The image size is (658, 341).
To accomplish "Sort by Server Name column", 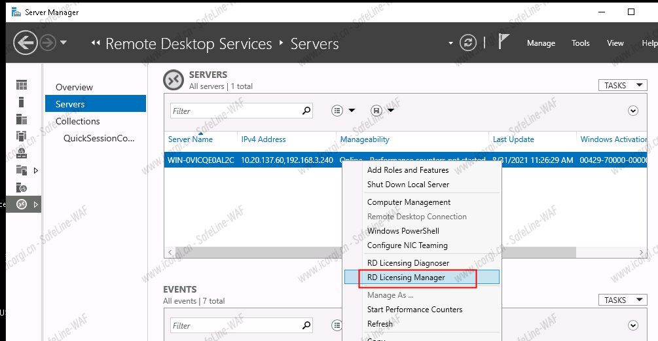I will 190,139.
